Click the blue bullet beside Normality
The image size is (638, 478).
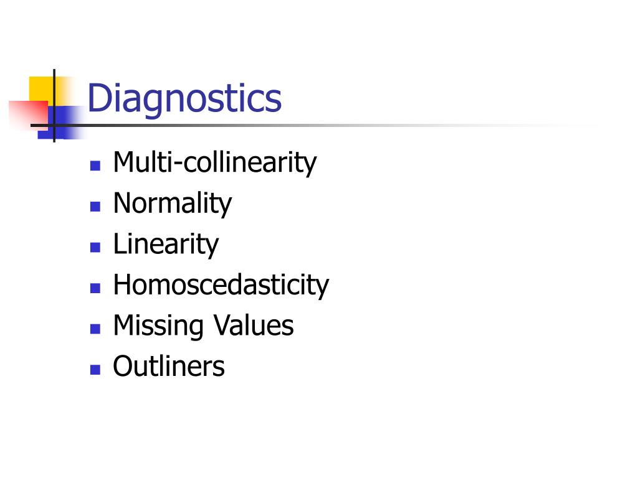click(95, 207)
